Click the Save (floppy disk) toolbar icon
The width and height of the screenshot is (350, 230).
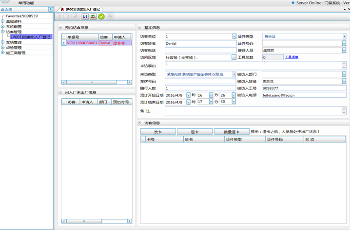(x=85, y=17)
